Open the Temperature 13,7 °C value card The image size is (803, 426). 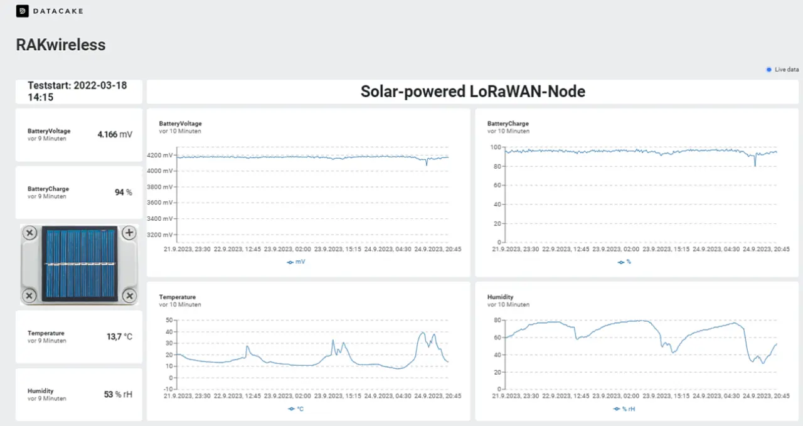[79, 337]
